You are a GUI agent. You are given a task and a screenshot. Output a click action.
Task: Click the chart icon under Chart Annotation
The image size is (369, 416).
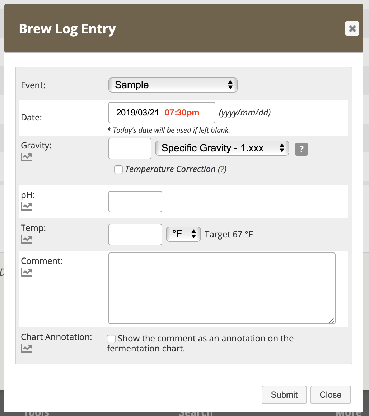[27, 349]
